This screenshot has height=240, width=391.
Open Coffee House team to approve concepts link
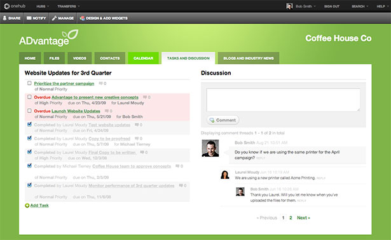132,166
